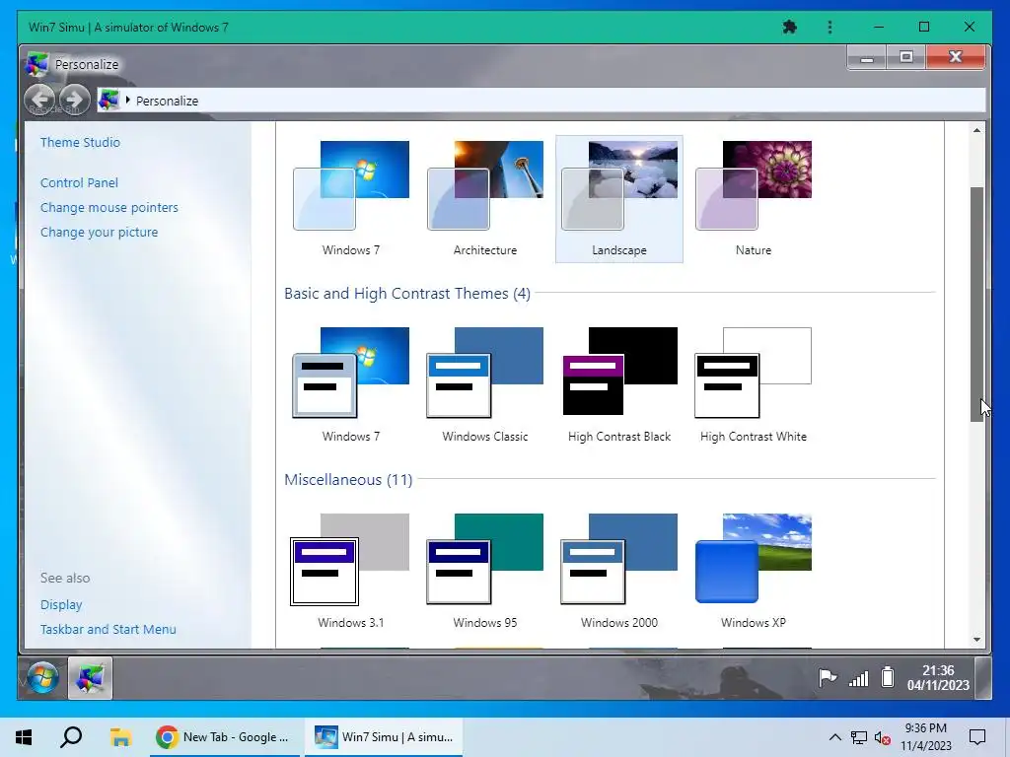
Task: Click the breadcrumb arrow before Personalize
Action: [127, 100]
